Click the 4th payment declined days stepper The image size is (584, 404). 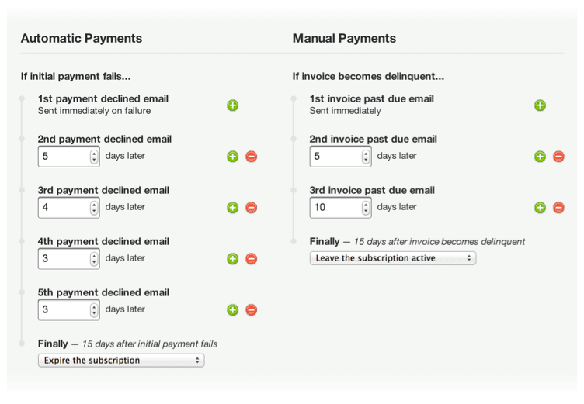click(x=94, y=259)
